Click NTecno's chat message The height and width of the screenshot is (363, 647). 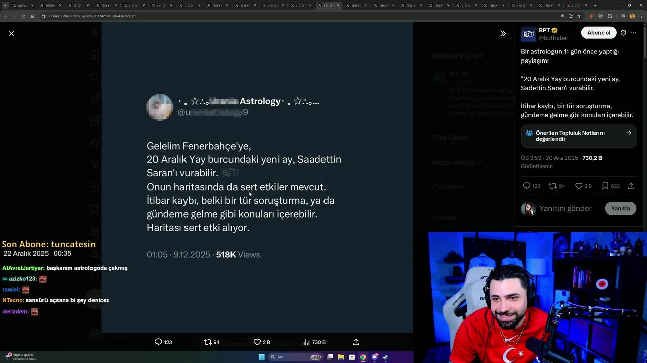[56, 300]
